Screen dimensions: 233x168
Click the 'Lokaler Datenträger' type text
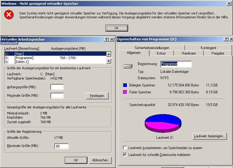click(x=175, y=72)
